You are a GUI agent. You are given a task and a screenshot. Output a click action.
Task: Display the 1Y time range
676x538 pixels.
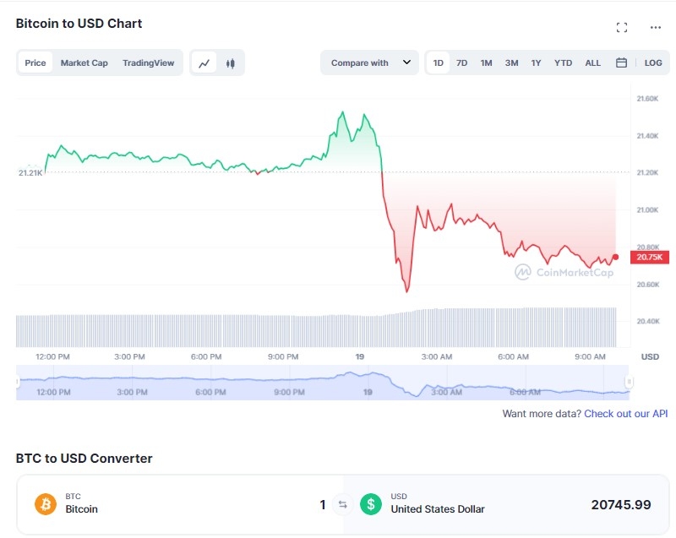click(x=536, y=62)
